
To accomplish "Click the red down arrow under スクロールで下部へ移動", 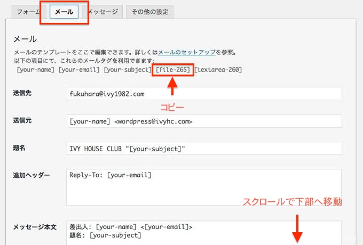I will point(297,226).
